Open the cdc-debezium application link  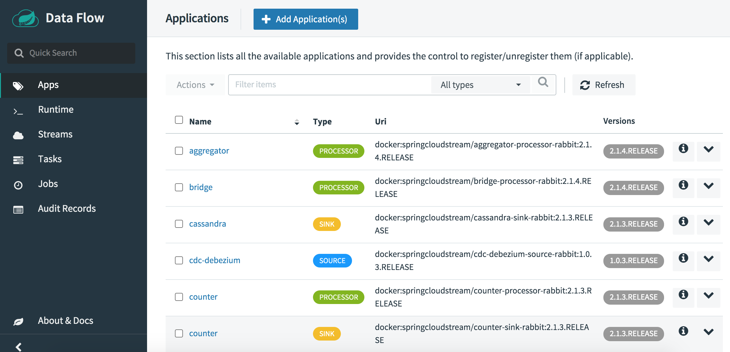click(215, 260)
